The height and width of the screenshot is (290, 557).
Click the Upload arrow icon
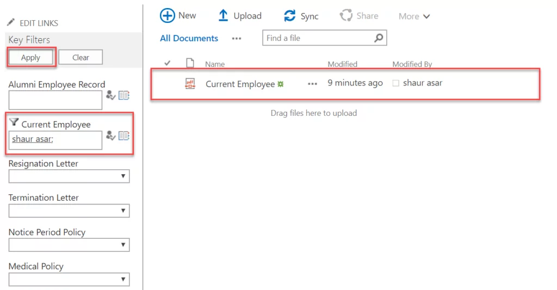point(223,16)
